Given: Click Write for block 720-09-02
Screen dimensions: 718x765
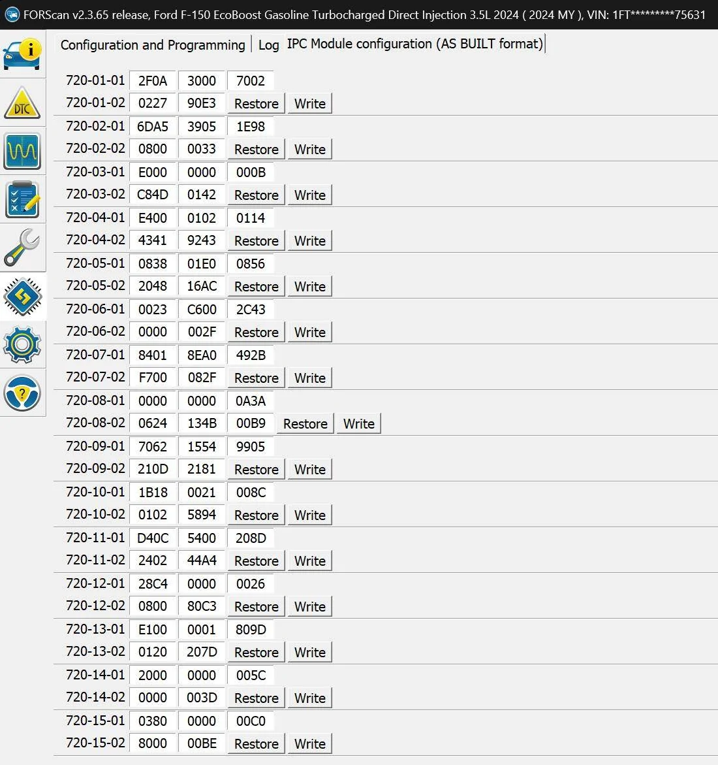Looking at the screenshot, I should 310,469.
